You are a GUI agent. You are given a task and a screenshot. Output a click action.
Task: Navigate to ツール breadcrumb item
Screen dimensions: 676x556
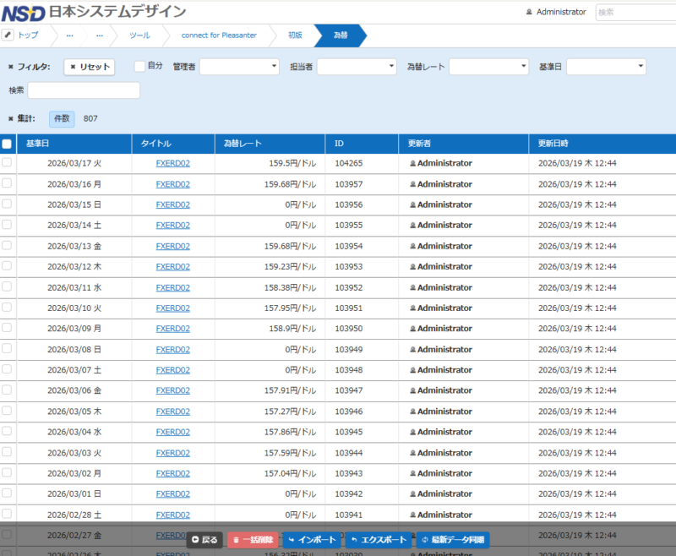click(x=139, y=35)
